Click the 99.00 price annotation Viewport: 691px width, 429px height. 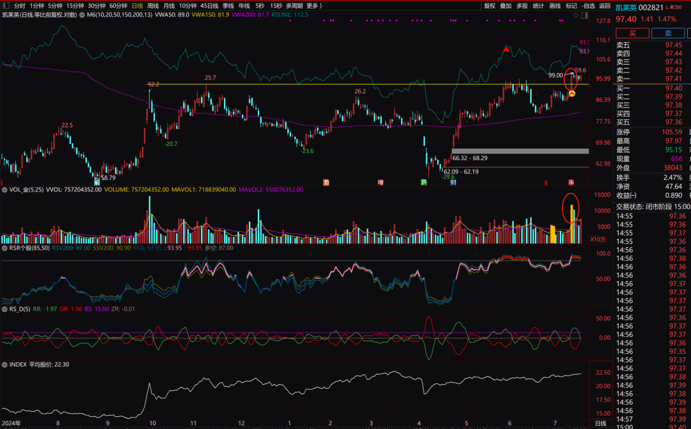[x=556, y=76]
